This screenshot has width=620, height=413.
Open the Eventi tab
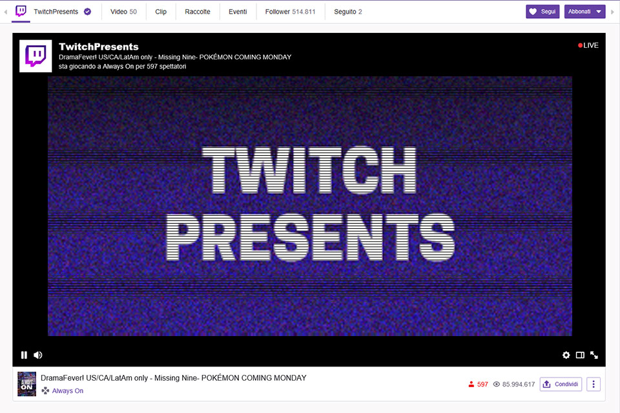pos(238,12)
